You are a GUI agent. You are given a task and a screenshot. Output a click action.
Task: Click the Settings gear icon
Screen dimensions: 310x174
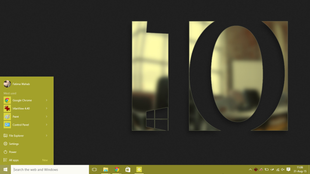[5, 144]
